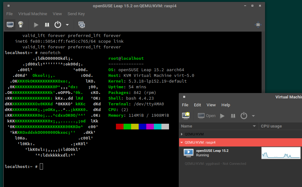
Task: Click the Host: KVM Virtual Machine line
Action: tap(151, 75)
